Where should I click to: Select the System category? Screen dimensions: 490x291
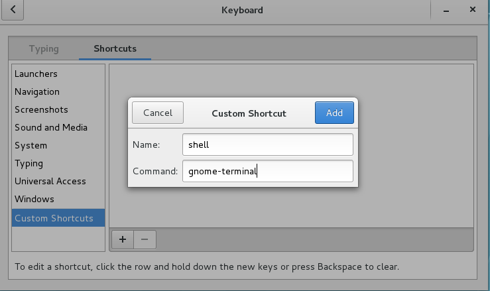coord(31,145)
